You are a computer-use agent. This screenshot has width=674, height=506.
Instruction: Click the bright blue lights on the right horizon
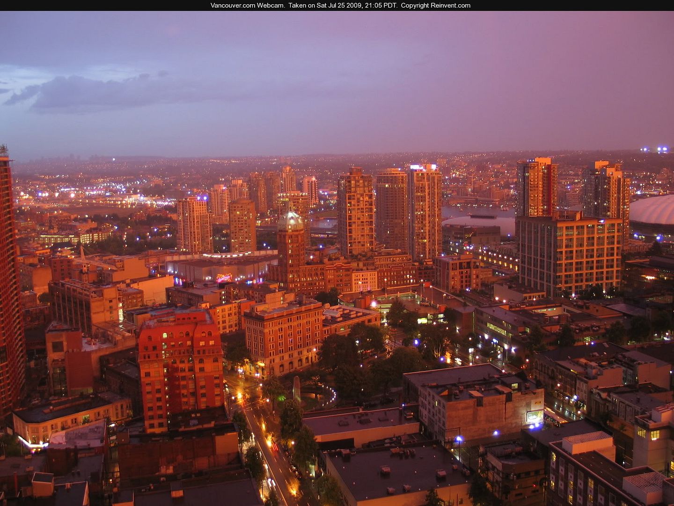pos(655,149)
